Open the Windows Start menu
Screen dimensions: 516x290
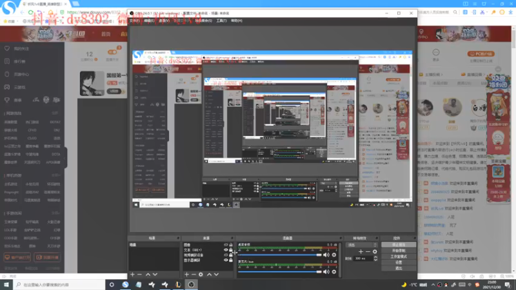tap(6, 284)
